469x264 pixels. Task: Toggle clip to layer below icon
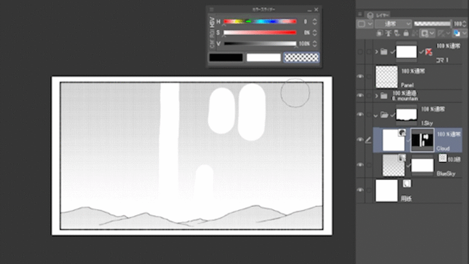point(379,33)
